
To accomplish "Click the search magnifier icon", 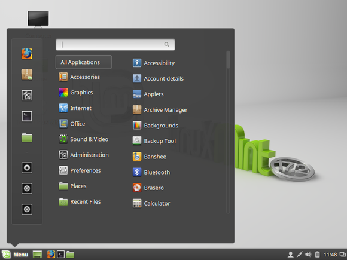I will 167,44.
